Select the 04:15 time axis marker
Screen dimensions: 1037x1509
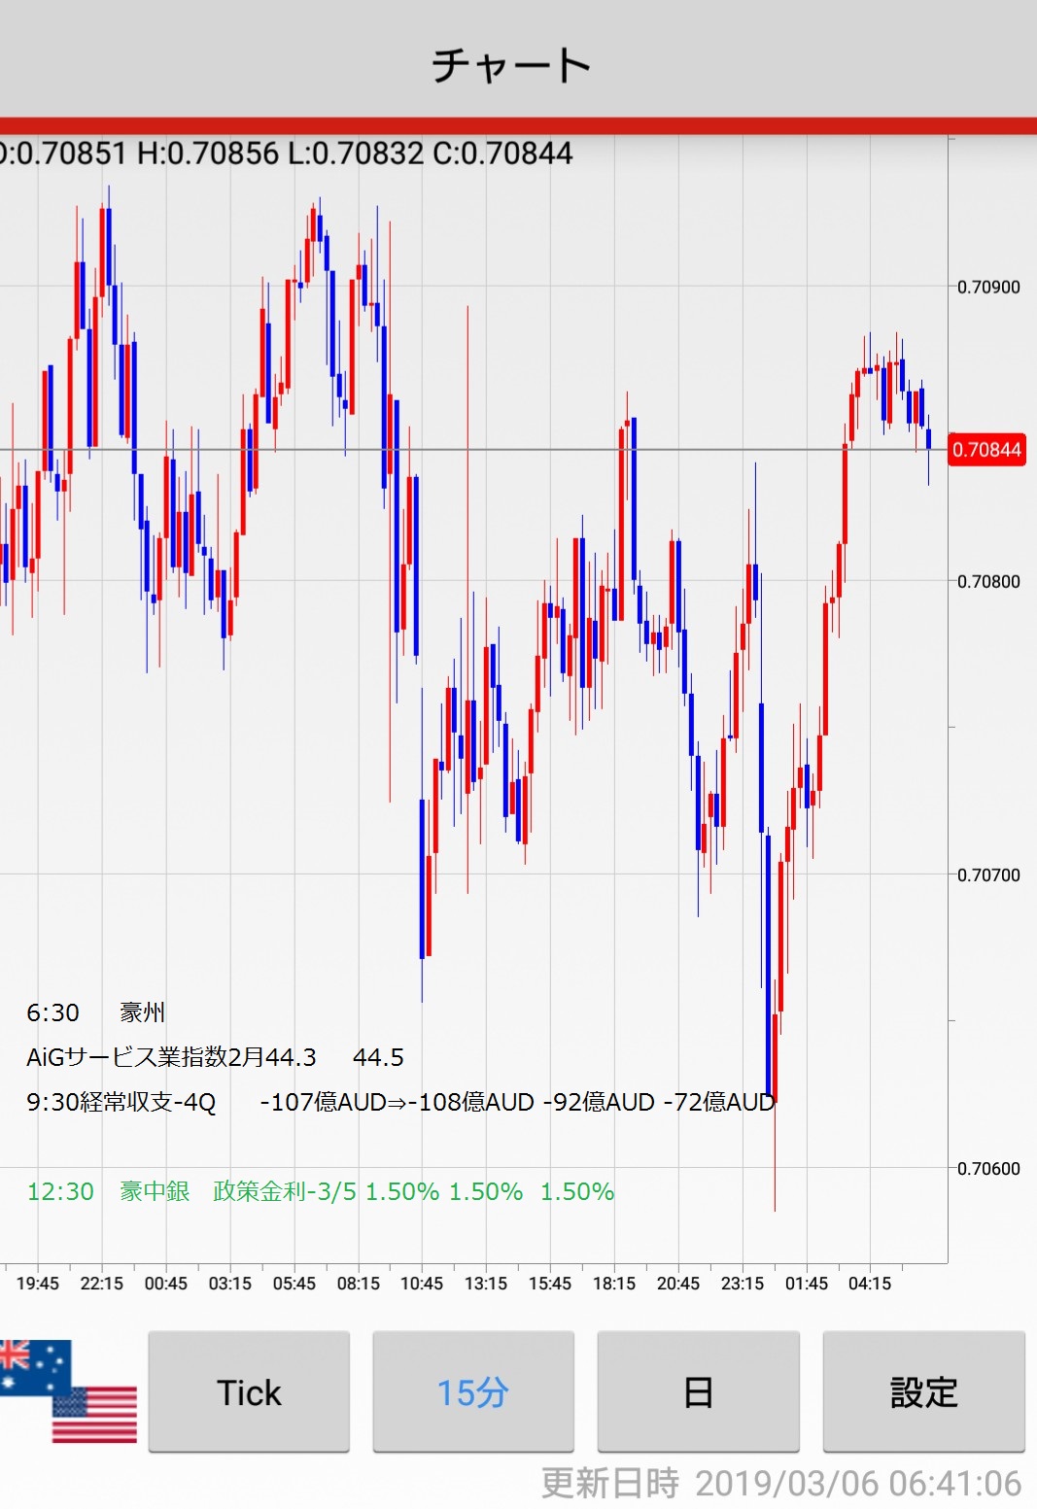[870, 1284]
